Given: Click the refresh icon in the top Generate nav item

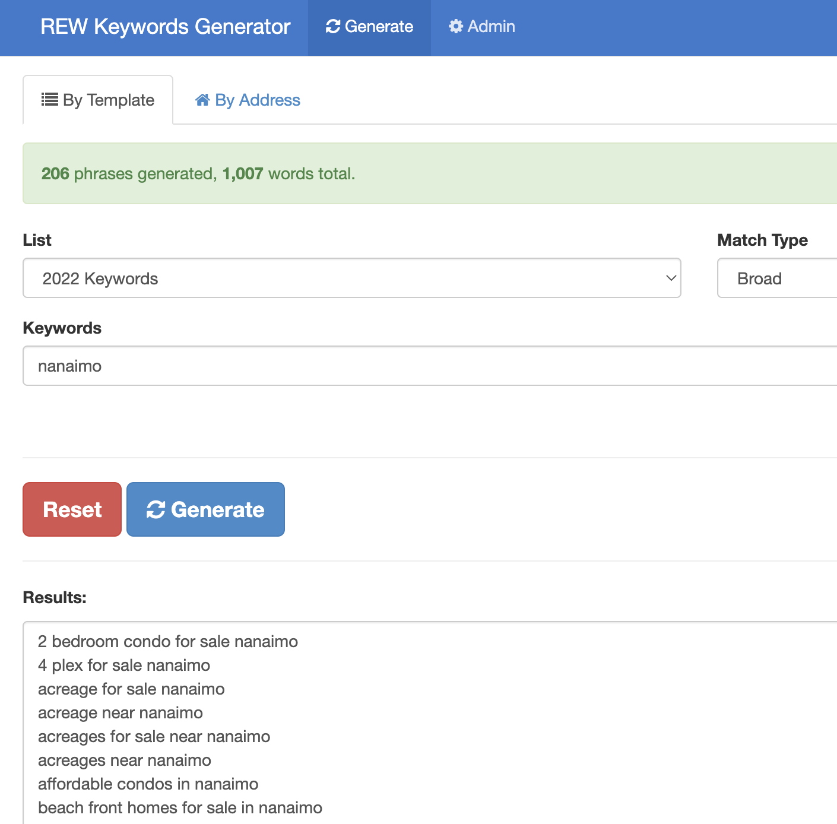Looking at the screenshot, I should pyautogui.click(x=333, y=27).
